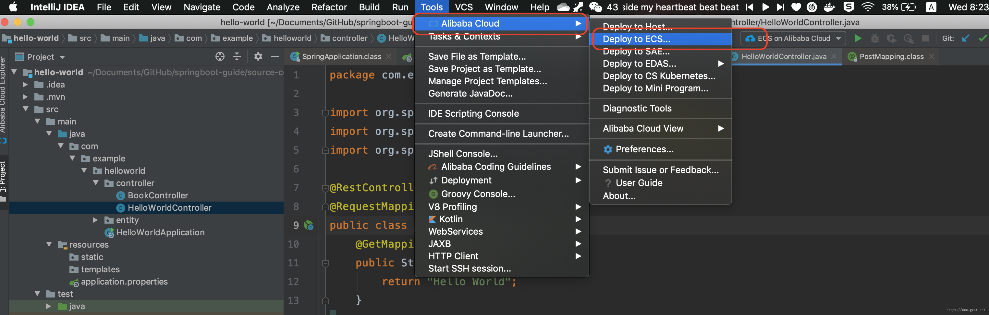
Task: Click the Profiler run icon
Action: click(909, 38)
